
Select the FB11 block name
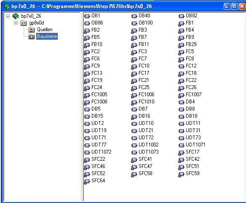pos(144,44)
